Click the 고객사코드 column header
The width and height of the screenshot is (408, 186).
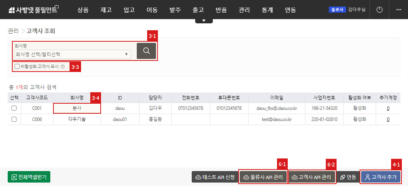pyautogui.click(x=36, y=98)
